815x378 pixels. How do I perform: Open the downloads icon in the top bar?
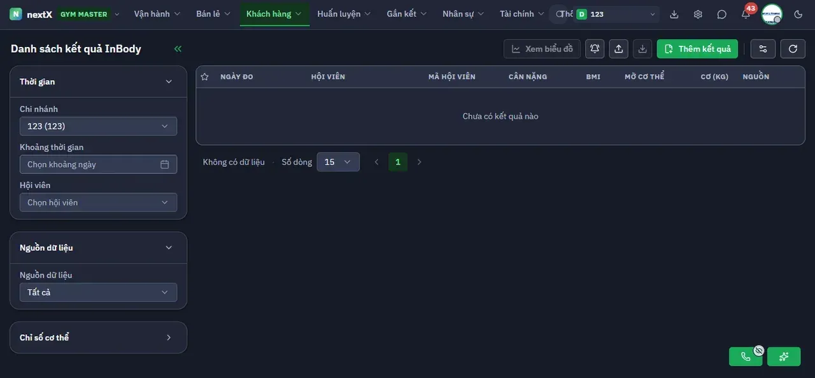coord(674,14)
